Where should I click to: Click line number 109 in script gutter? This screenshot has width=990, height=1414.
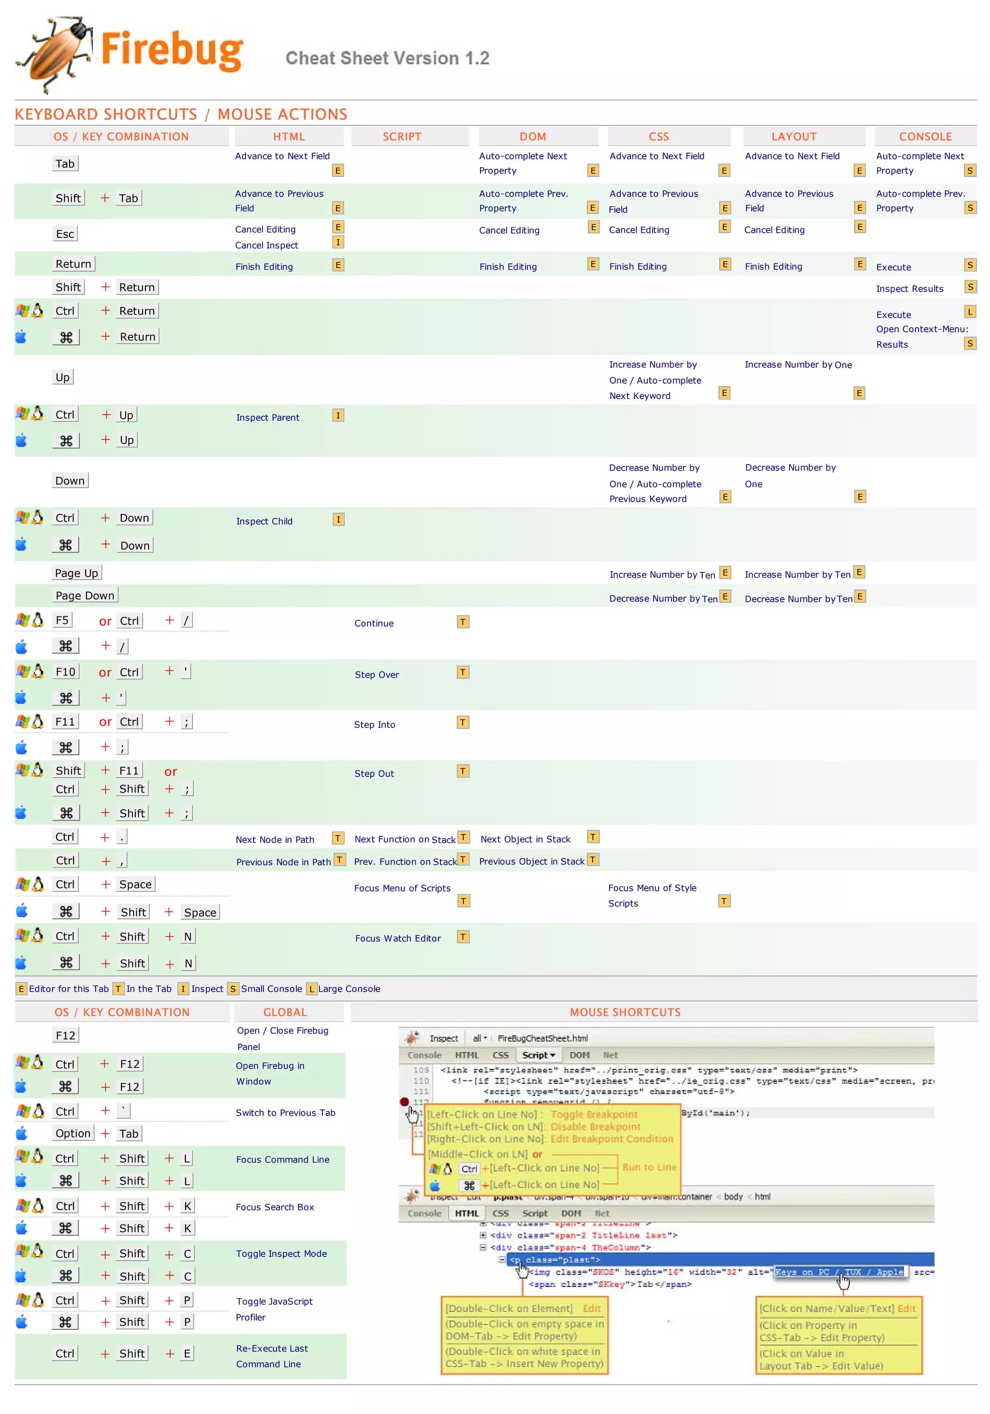(x=421, y=1070)
